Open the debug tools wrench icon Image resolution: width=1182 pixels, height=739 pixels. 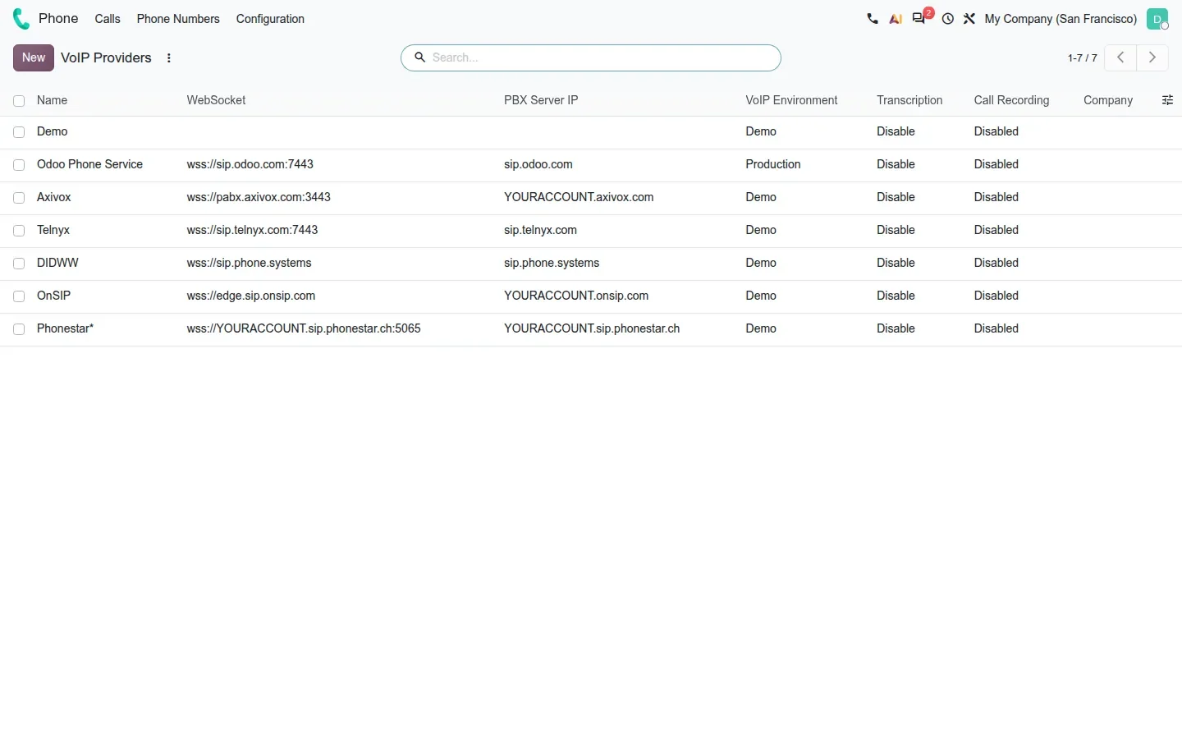(x=969, y=19)
